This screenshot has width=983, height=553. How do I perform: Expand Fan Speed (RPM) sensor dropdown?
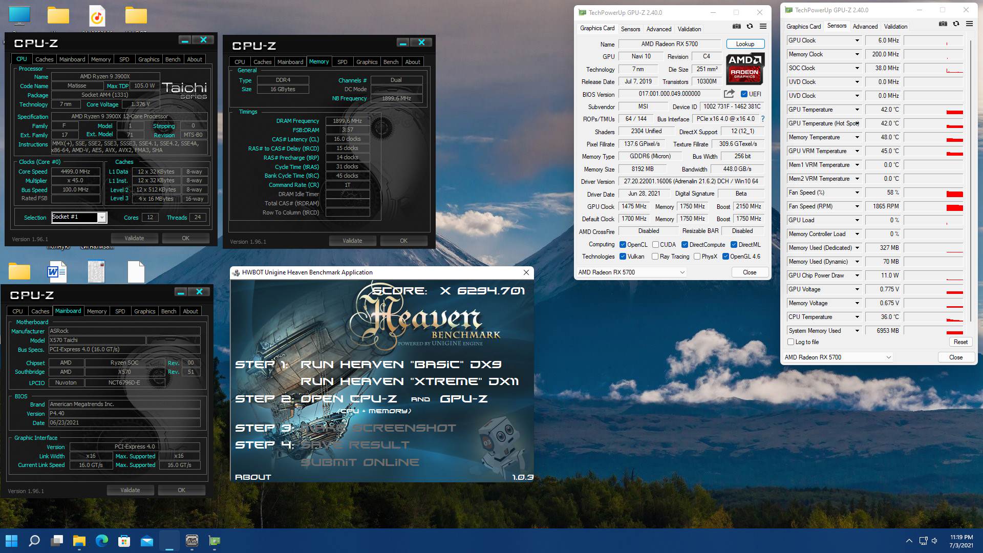857,206
